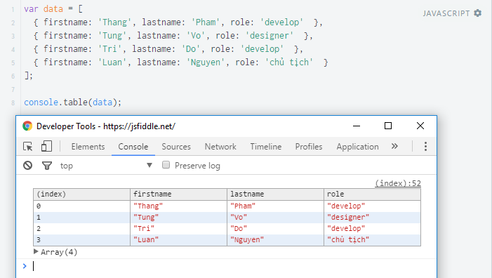Select the Console tab

pos(133,147)
